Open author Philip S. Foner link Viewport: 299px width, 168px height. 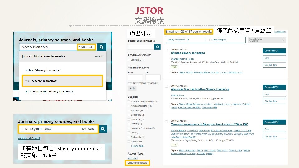178,95
